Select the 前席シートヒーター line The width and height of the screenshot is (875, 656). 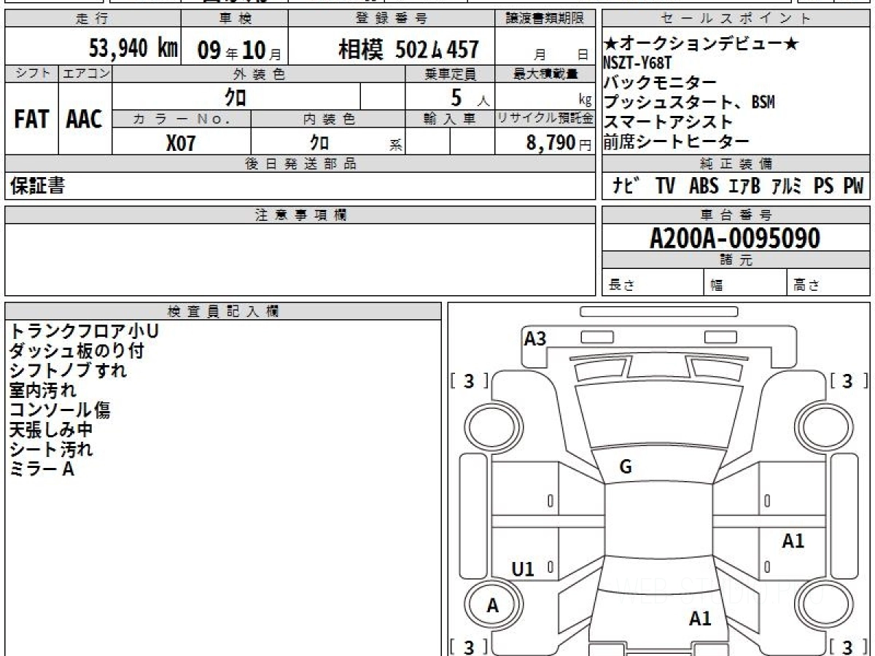click(677, 141)
